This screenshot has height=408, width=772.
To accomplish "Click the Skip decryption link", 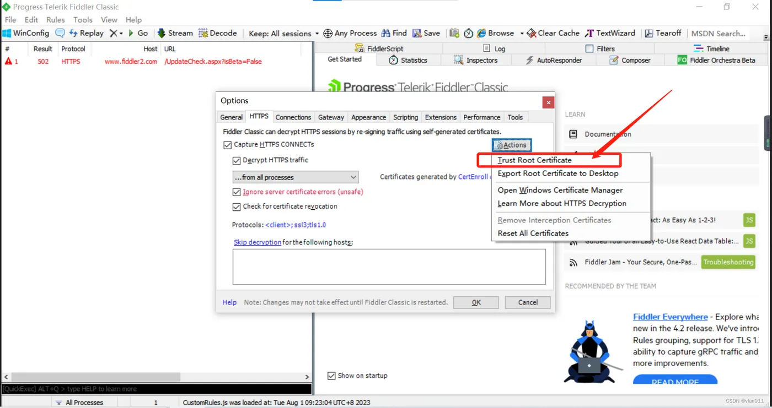I will tap(257, 242).
